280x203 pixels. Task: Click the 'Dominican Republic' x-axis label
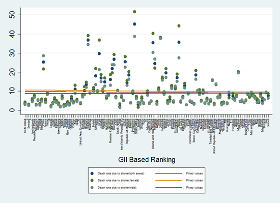click(190, 131)
